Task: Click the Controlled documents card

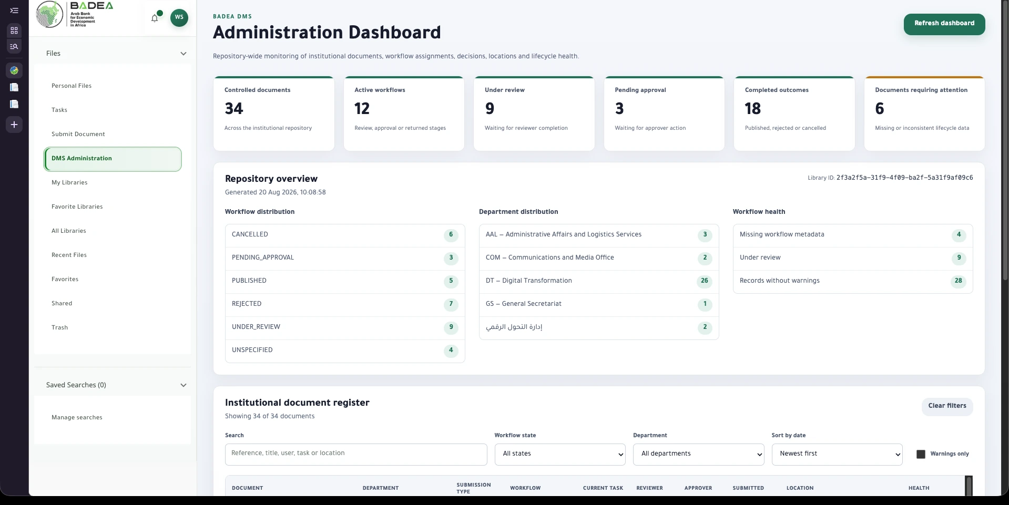Action: point(274,114)
